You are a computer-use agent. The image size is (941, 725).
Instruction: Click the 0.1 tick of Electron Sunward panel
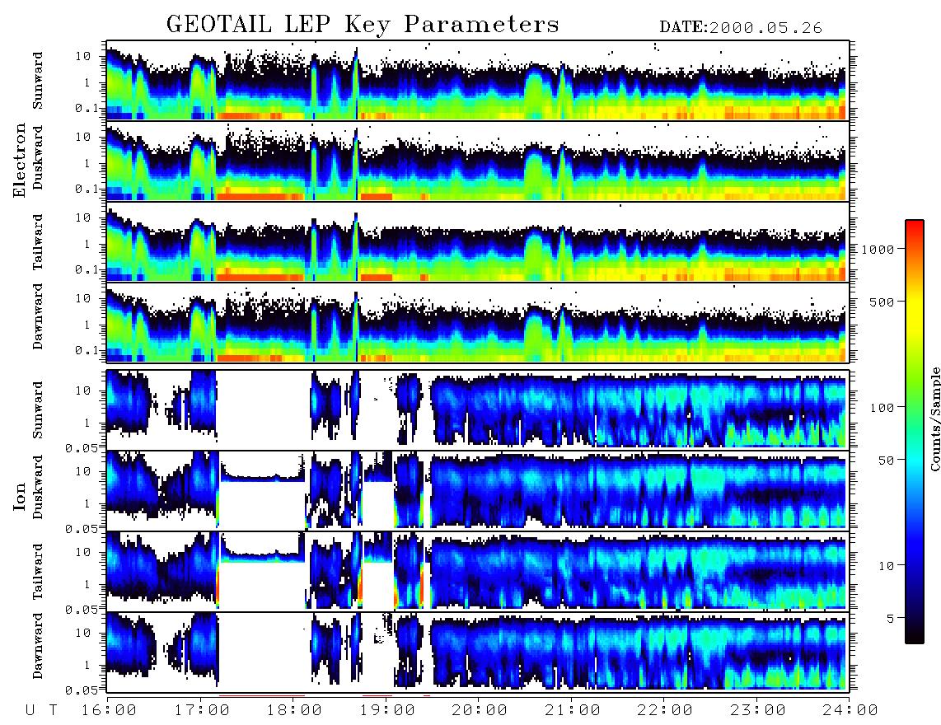click(x=87, y=108)
